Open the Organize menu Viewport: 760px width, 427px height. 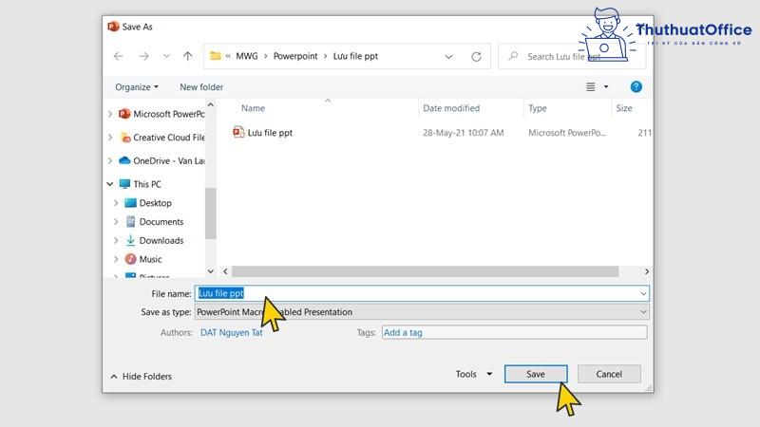[137, 87]
